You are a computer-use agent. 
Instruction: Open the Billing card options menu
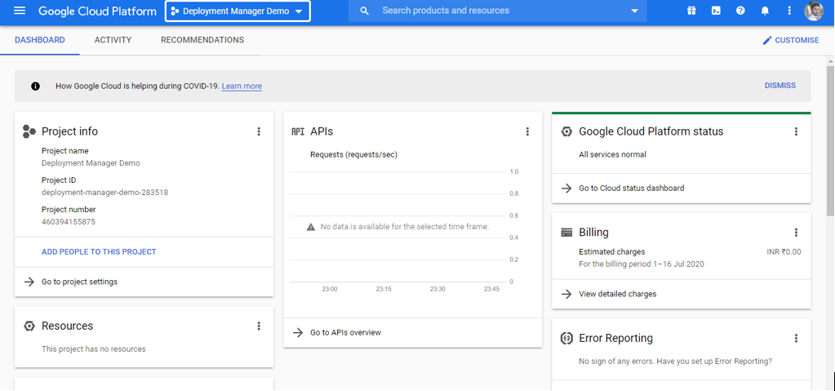(796, 233)
